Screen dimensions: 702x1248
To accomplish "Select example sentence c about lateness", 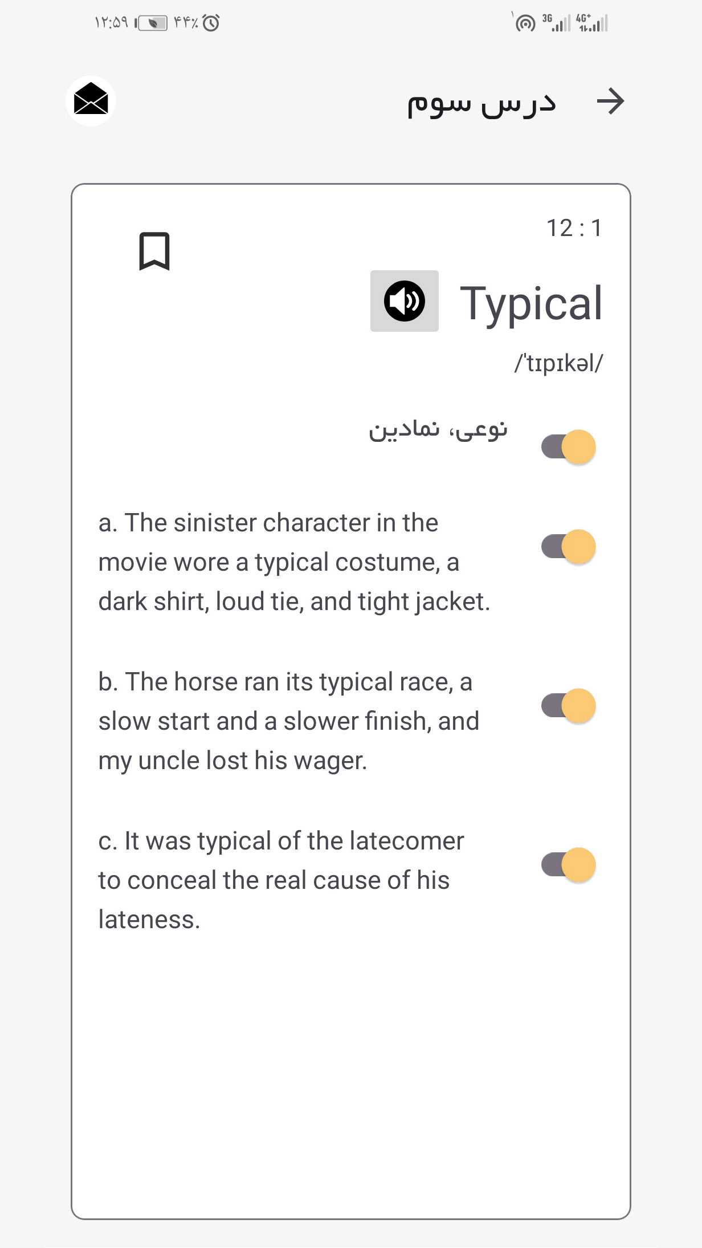I will click(281, 880).
